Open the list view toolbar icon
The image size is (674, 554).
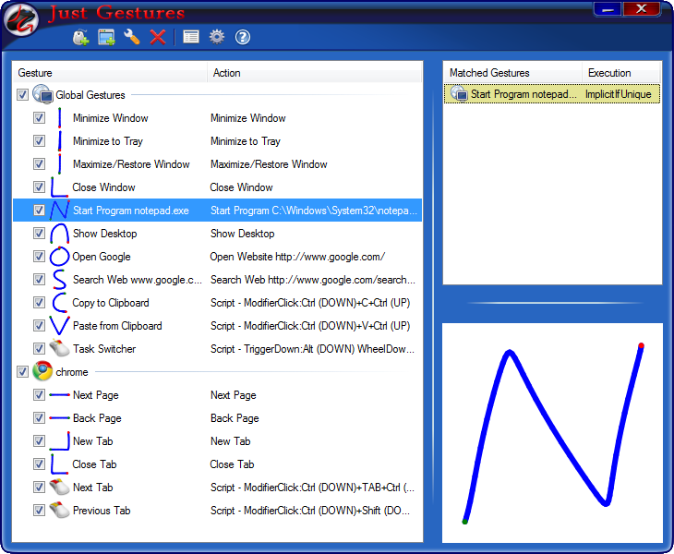pyautogui.click(x=191, y=37)
